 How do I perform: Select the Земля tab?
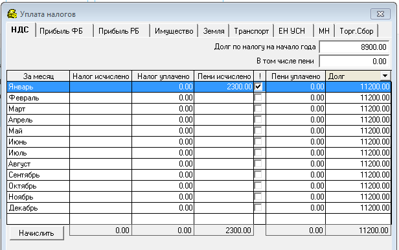[214, 31]
